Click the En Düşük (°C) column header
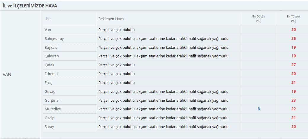The width and height of the screenshot is (308, 139). pyautogui.click(x=259, y=19)
